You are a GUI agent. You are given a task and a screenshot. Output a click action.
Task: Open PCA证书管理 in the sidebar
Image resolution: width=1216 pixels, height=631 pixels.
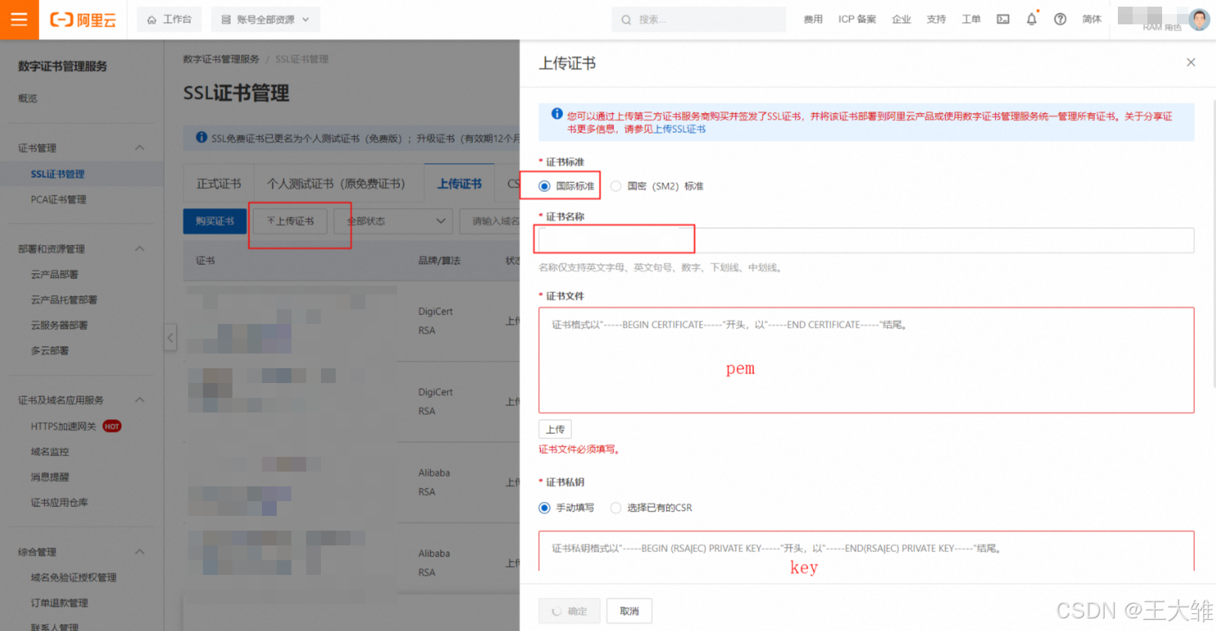point(58,199)
